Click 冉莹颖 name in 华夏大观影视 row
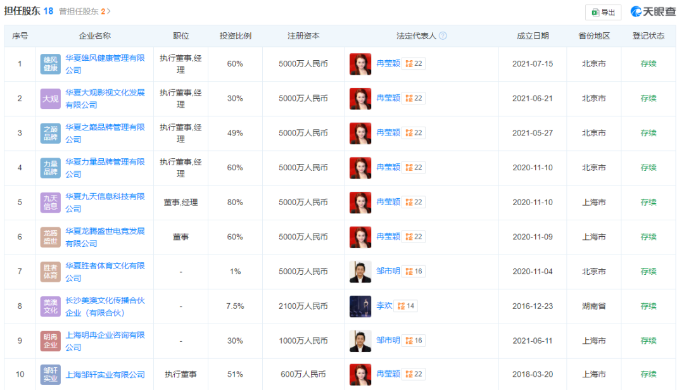This screenshot has height=390, width=684. (388, 98)
